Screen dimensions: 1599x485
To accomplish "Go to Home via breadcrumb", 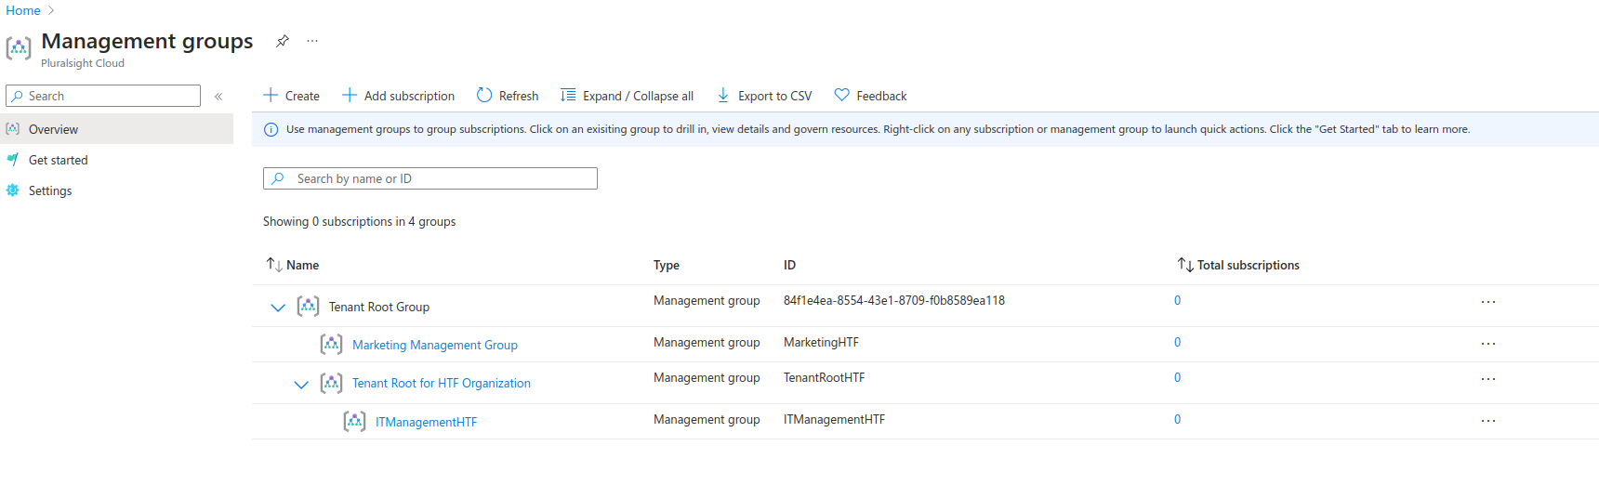I will pos(23,10).
